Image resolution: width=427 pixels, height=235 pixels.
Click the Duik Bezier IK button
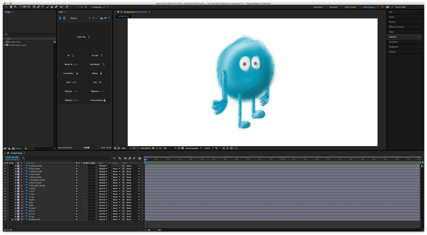pos(71,64)
